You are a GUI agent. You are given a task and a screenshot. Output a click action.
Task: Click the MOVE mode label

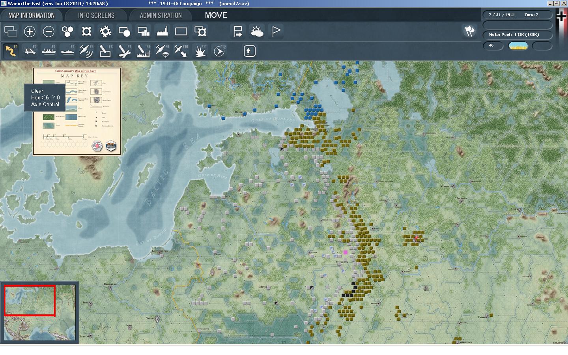216,15
